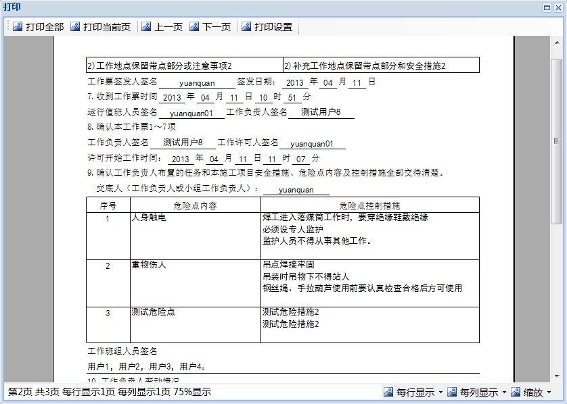Image resolution: width=567 pixels, height=404 pixels.
Task: Click the 缩放 (zoom) icon in status bar
Action: point(516,392)
